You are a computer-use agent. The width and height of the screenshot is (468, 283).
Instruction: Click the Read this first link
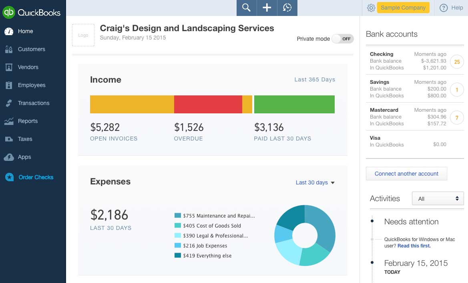coord(414,246)
